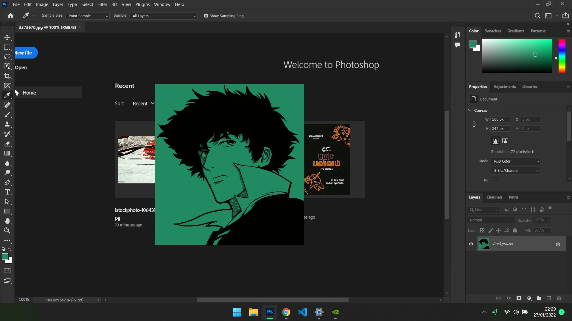Viewport: 572px width, 321px height.
Task: Toggle the width-height link constraint
Action: [x=474, y=124]
